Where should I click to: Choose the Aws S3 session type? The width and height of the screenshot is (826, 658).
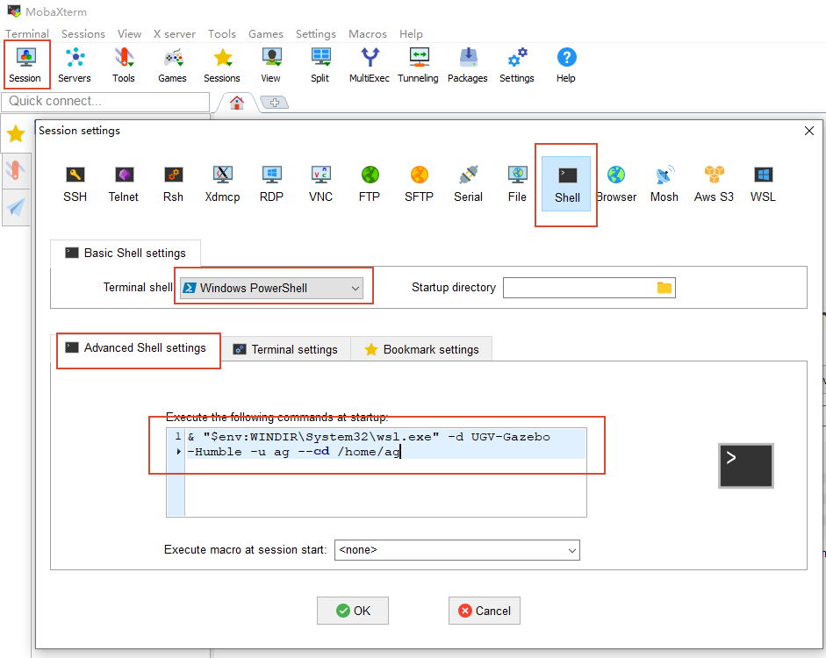point(714,183)
